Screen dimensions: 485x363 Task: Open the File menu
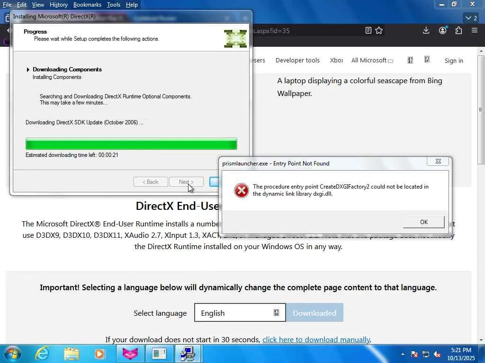(x=7, y=5)
